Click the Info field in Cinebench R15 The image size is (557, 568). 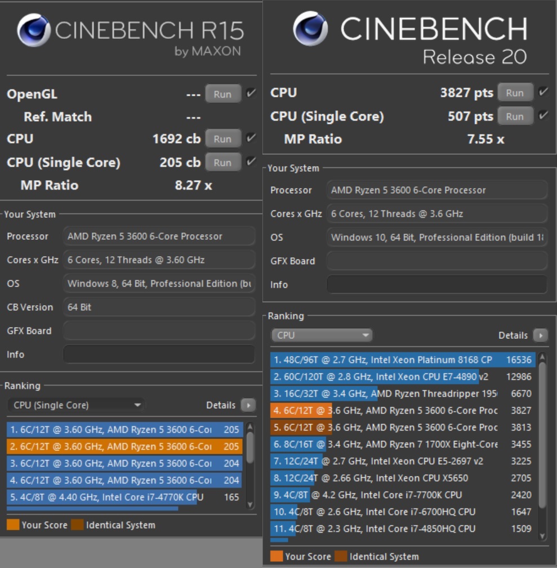(159, 354)
